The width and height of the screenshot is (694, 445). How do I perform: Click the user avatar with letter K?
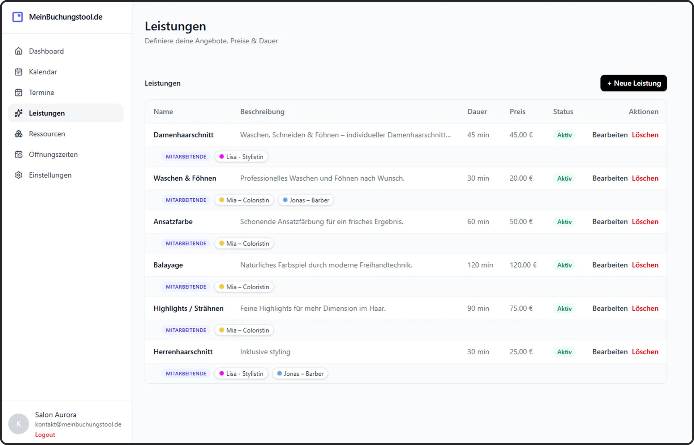point(18,424)
